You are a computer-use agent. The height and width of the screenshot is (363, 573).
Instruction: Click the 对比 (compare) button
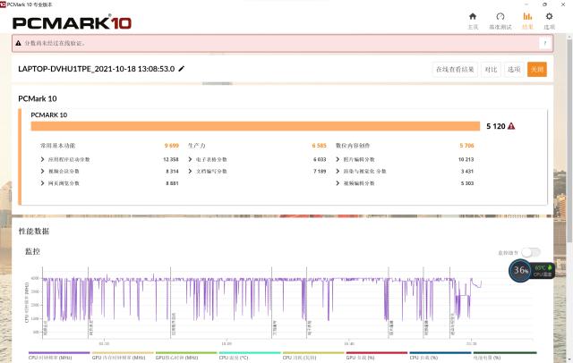pyautogui.click(x=491, y=70)
